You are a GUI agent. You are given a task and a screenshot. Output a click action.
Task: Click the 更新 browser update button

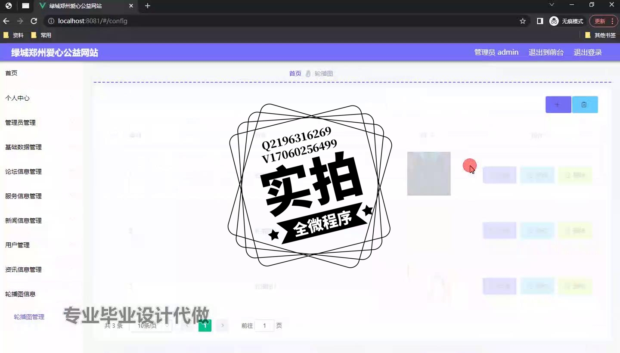point(604,21)
